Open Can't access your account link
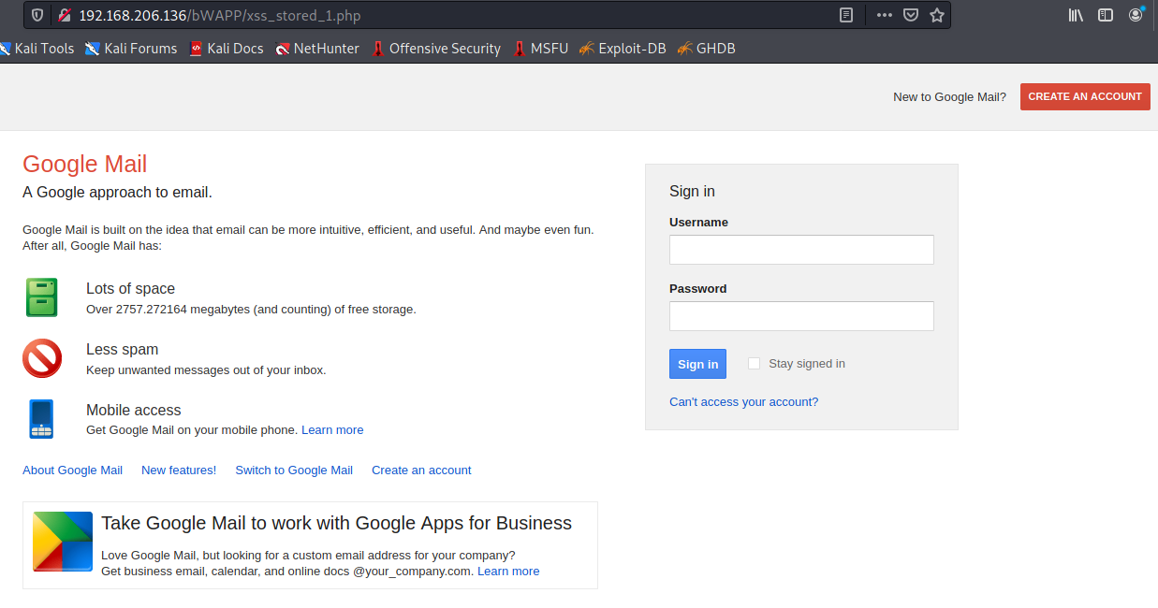 tap(743, 402)
